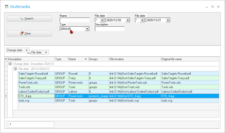Image resolution: width=225 pixels, height=133 pixels.
Task: Select the tools.svg row
Action: coord(36,101)
